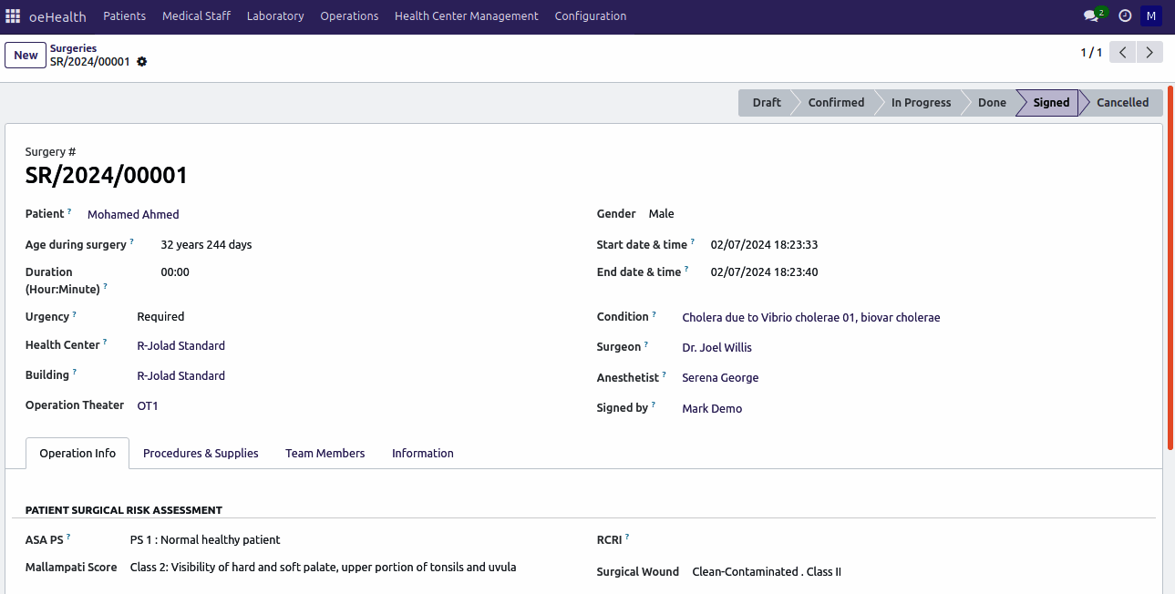Show help tooltip for Age during surgery
The height and width of the screenshot is (594, 1175).
131,242
